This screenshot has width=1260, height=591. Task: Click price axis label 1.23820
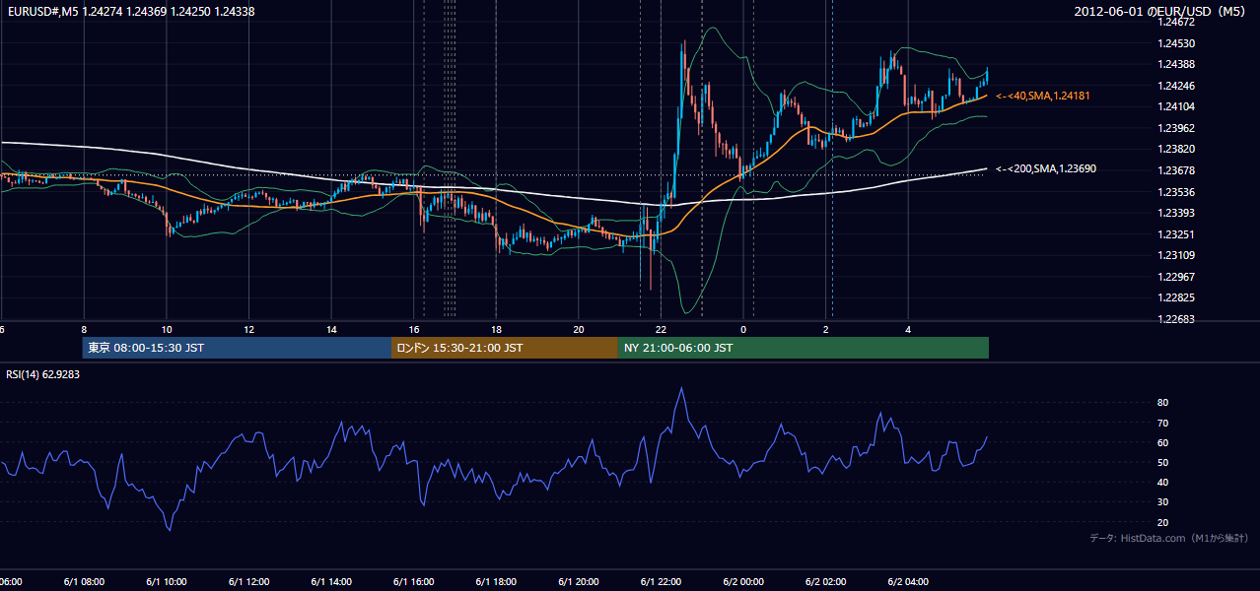(x=1175, y=149)
